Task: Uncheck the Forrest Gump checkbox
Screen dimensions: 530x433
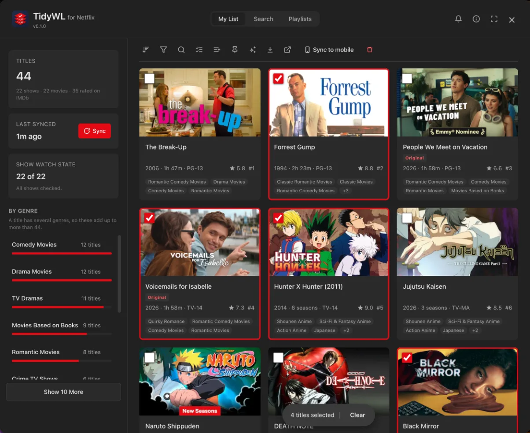Action: click(278, 78)
